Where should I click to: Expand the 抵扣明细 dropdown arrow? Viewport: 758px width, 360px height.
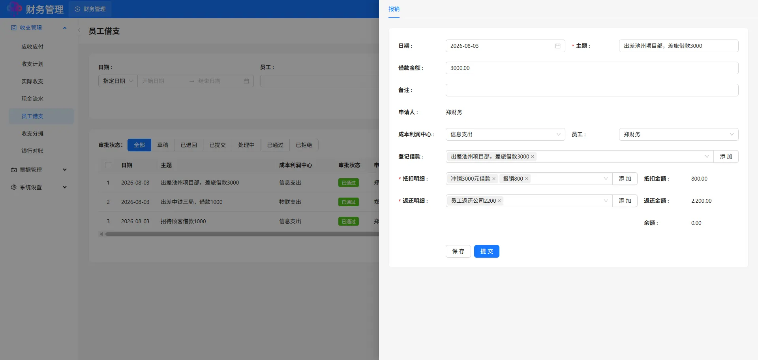coord(606,179)
